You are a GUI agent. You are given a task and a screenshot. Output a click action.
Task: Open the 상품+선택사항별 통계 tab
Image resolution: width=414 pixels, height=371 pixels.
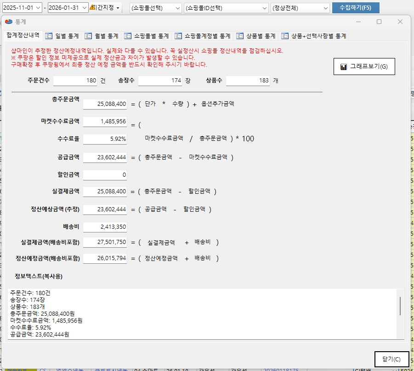point(314,36)
